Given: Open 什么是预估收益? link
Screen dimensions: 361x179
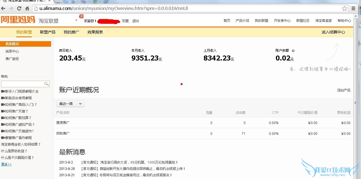Looking at the screenshot, I should click(x=14, y=151).
